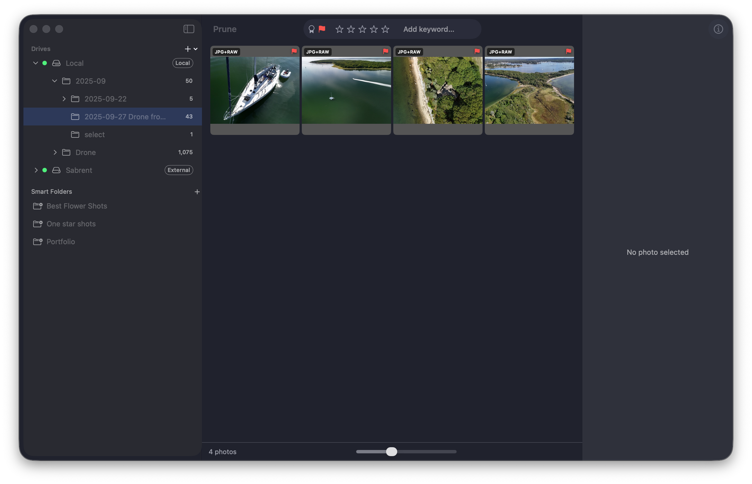Click the One star shots folder icon

38,224
